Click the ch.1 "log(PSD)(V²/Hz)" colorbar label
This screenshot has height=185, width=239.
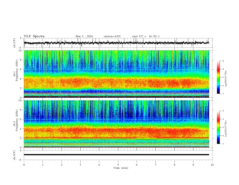[x=226, y=79]
